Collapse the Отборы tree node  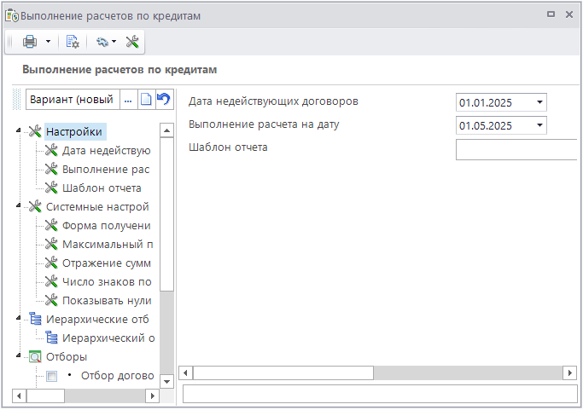point(19,356)
